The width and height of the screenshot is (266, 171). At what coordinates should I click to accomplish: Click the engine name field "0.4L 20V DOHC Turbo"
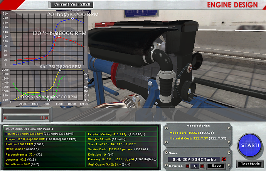point(194,159)
